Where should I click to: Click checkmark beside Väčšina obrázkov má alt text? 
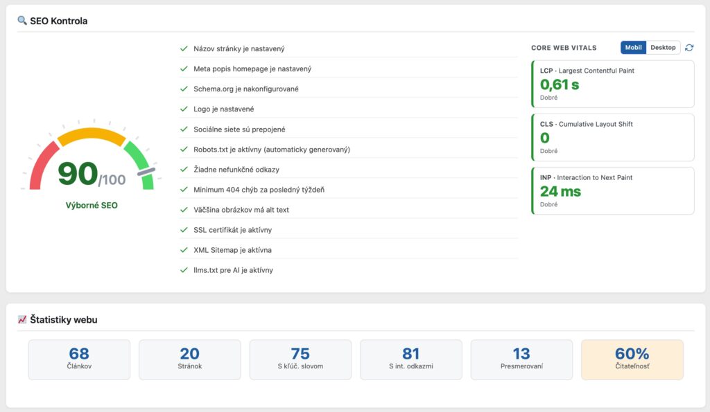point(184,209)
